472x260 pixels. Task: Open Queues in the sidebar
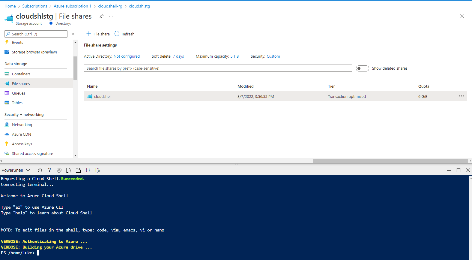point(18,93)
